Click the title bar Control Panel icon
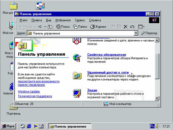The height and width of the screenshot is (130, 173). 17,14
